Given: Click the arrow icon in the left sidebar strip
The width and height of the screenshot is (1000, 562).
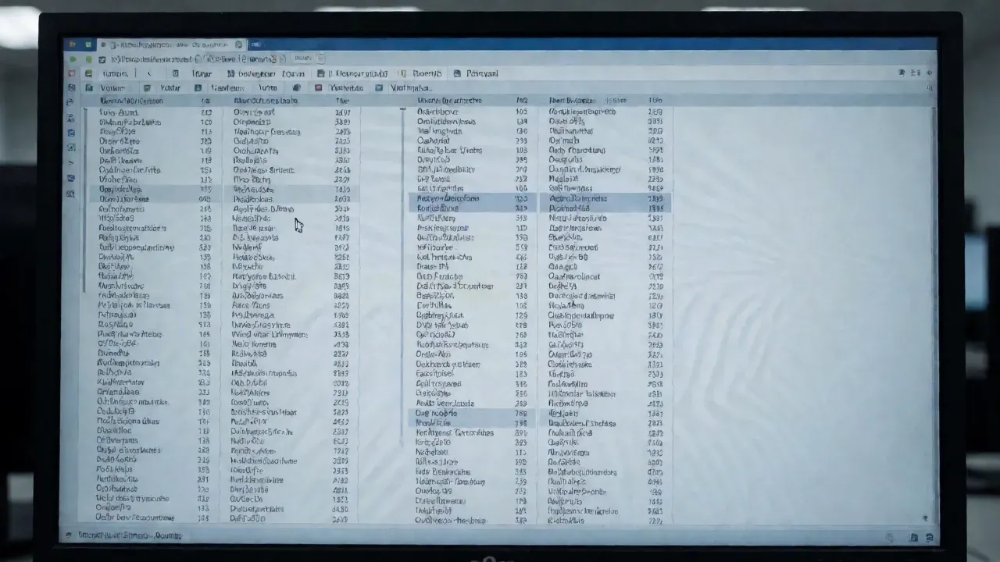Looking at the screenshot, I should (x=71, y=163).
